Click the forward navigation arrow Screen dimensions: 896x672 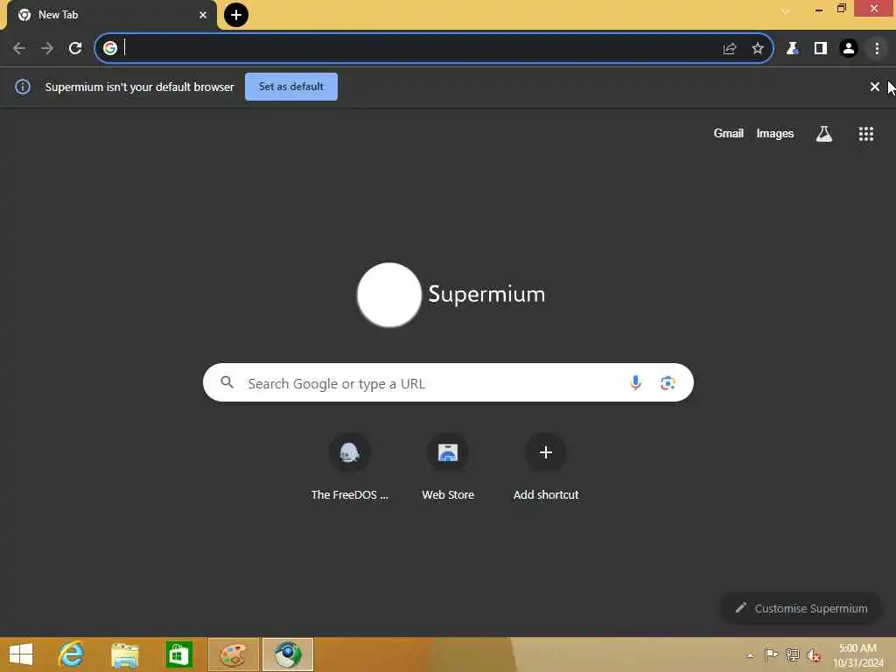[x=47, y=49]
